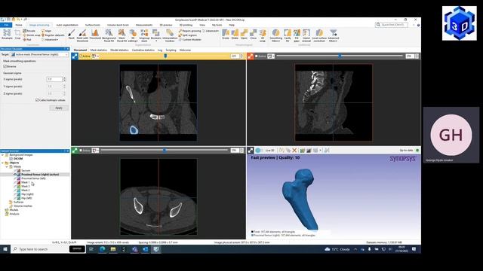Image resolution: width=483 pixels, height=271 pixels.
Task: Toggle visibility of Hip (right) mask
Action: [15, 194]
